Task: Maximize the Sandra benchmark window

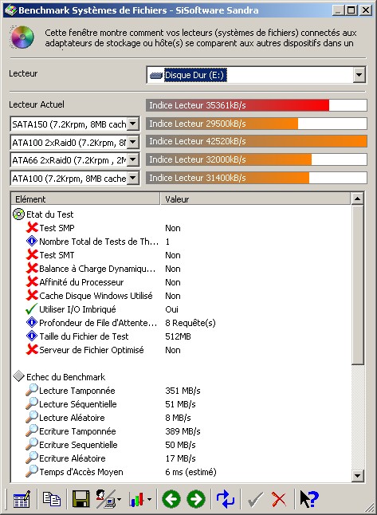Action: (351, 10)
